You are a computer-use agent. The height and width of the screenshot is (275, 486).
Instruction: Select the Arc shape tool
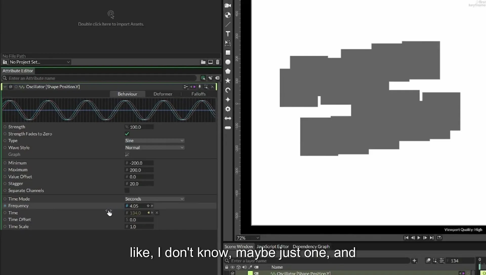tap(228, 90)
